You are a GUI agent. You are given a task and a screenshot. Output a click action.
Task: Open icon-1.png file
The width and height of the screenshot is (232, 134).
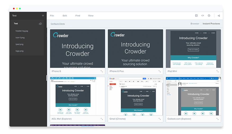20,38
